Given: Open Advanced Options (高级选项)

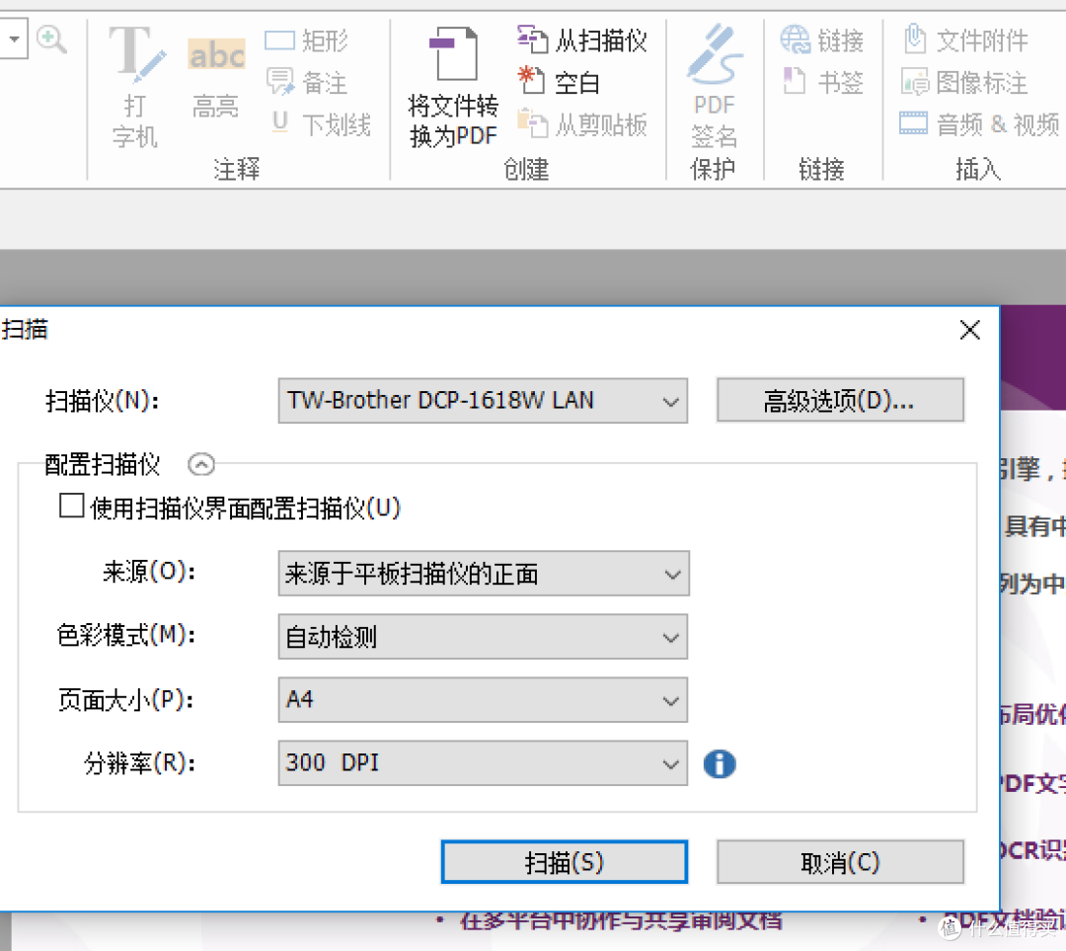Looking at the screenshot, I should pyautogui.click(x=840, y=401).
